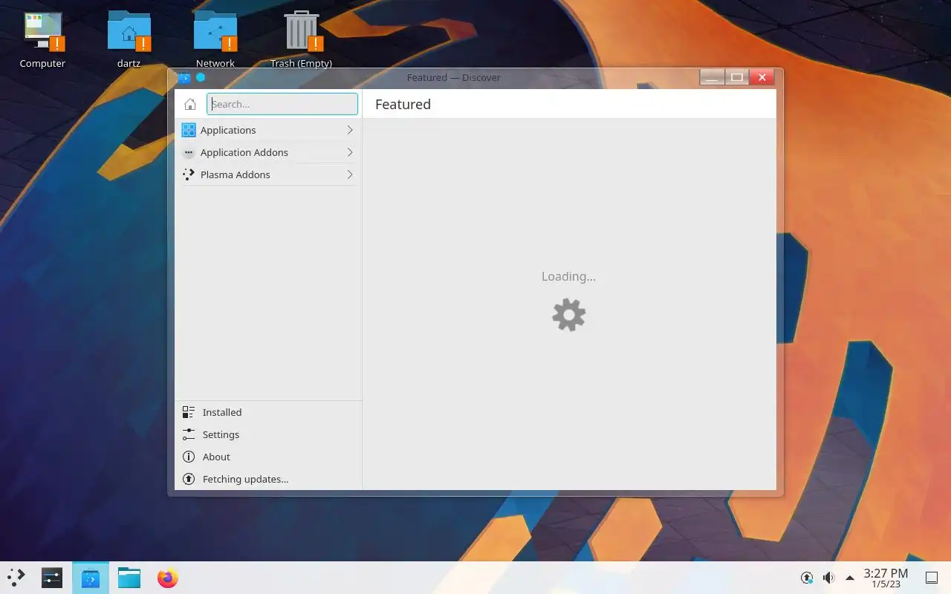Click the Fetching updates arrow icon
The width and height of the screenshot is (951, 594).
pos(189,479)
